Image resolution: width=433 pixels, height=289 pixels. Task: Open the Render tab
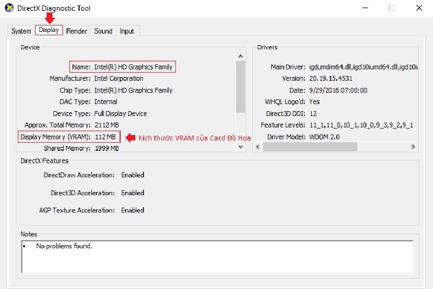click(76, 31)
